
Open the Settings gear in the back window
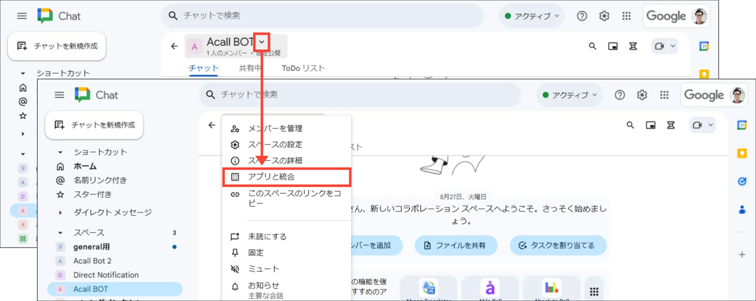(x=604, y=16)
